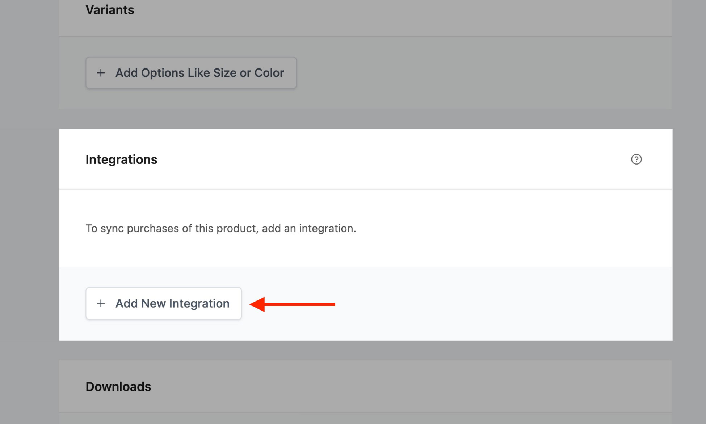Select the Downloads section heading
The height and width of the screenshot is (424, 706).
coord(118,387)
